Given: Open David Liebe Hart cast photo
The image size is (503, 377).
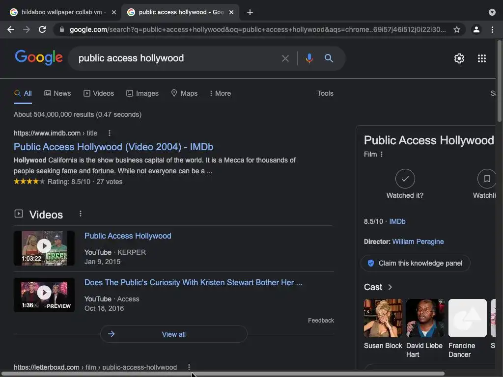Looking at the screenshot, I should coord(425,318).
